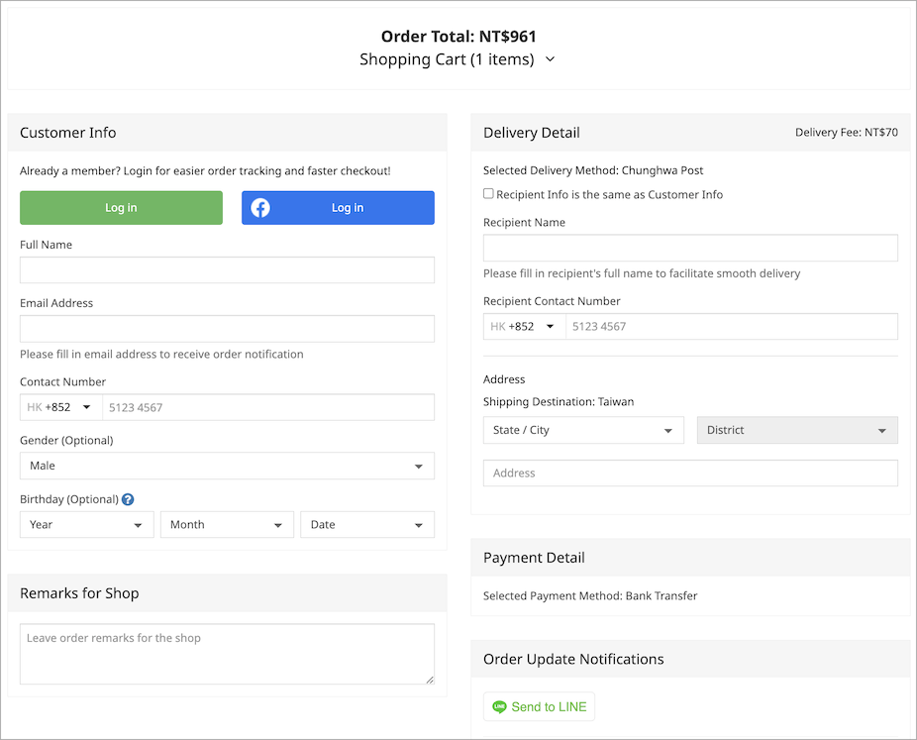Viewport: 917px width, 740px height.
Task: Click the blue Facebook Log in button
Action: click(338, 208)
